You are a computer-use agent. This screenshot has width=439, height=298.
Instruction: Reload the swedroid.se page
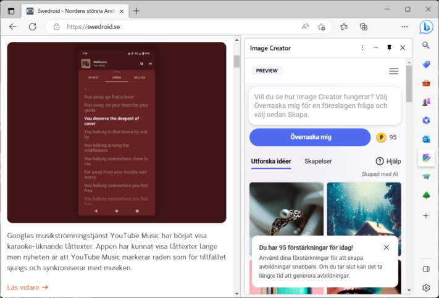pyautogui.click(x=33, y=27)
